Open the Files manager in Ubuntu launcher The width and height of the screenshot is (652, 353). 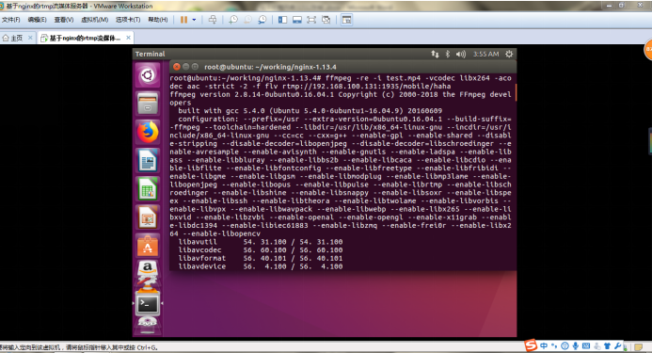point(148,104)
